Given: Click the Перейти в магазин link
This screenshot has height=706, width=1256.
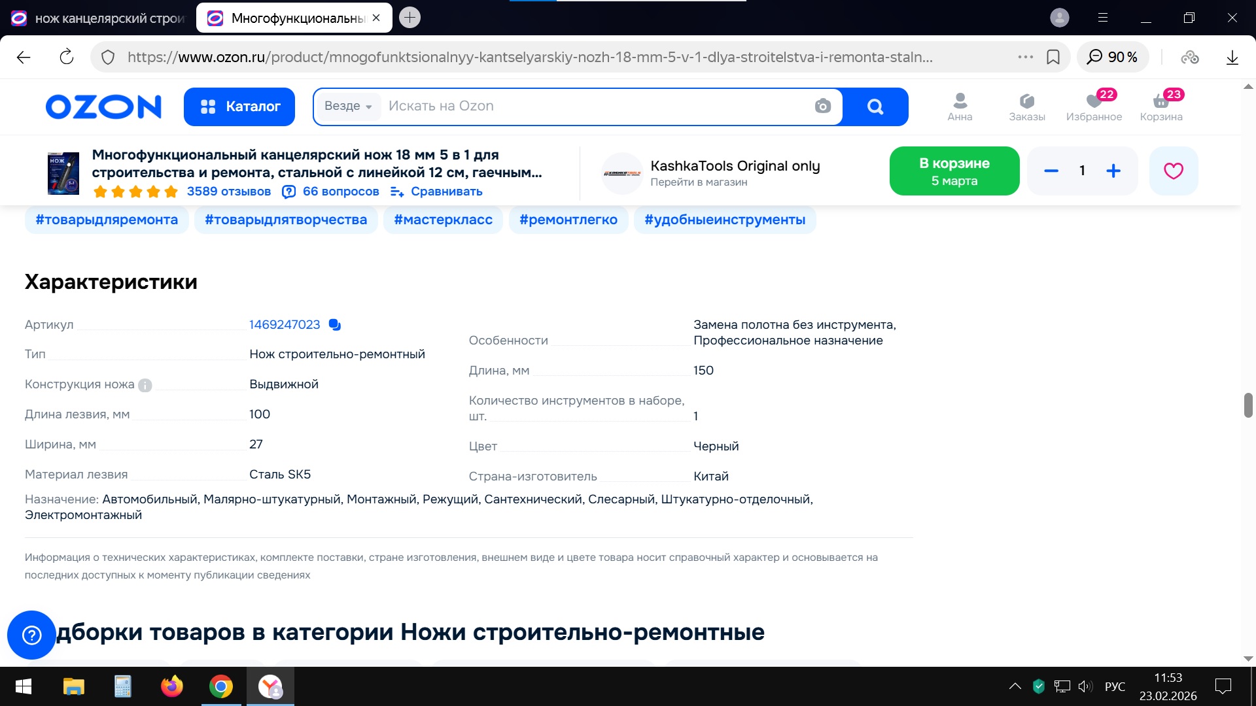Looking at the screenshot, I should pyautogui.click(x=699, y=182).
